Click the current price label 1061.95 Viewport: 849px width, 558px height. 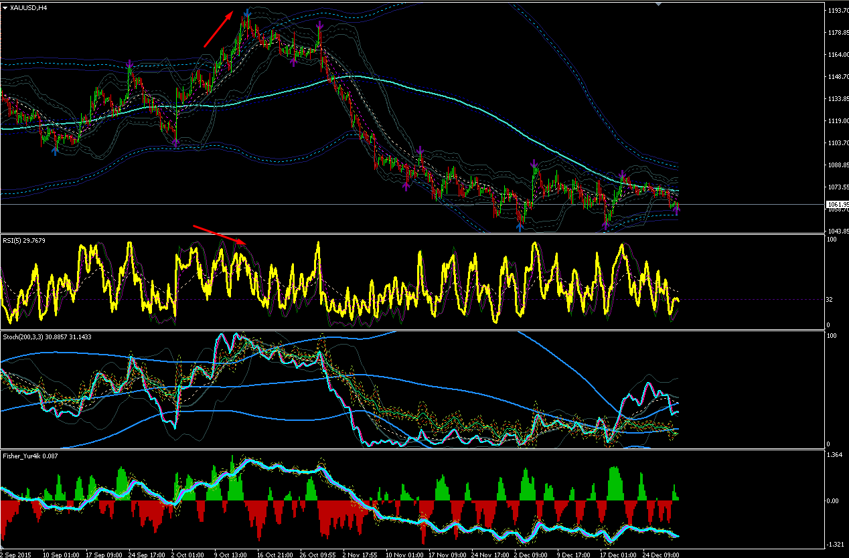(837, 204)
